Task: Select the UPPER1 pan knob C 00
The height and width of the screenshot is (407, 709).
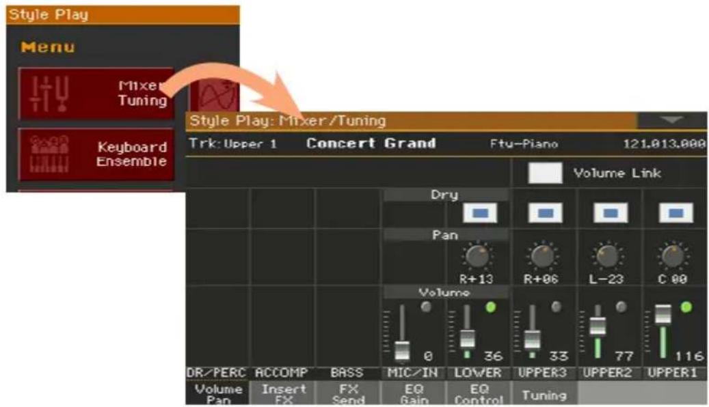Action: click(673, 256)
